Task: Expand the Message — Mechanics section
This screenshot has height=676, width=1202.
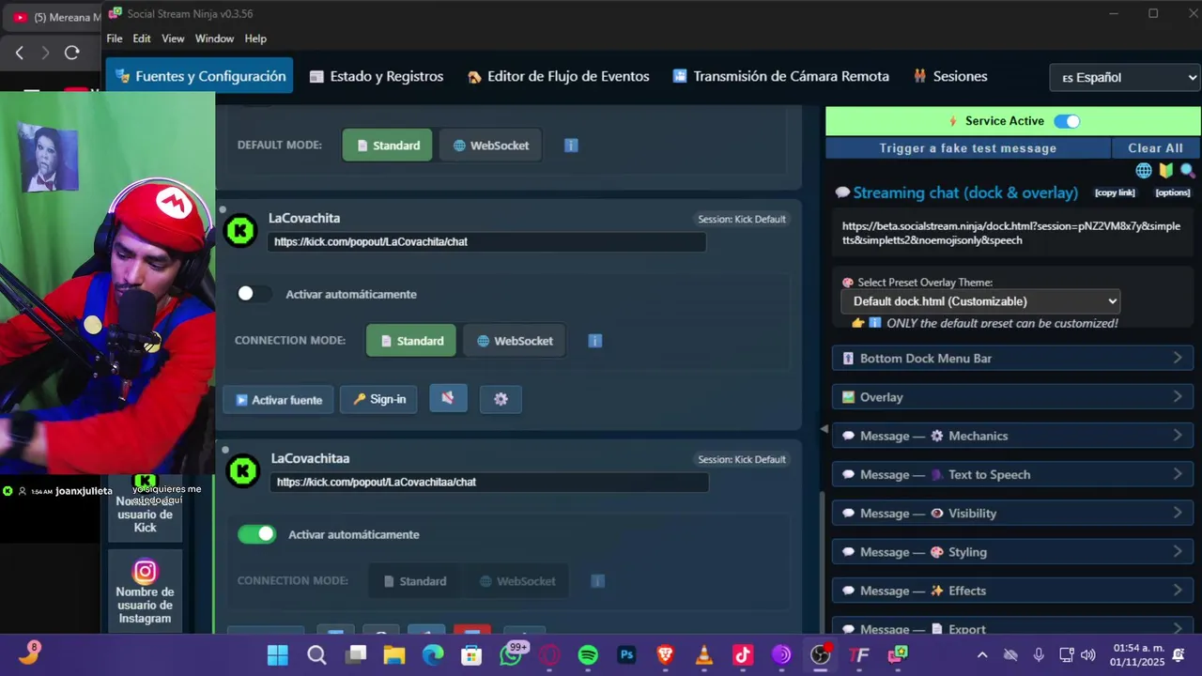Action: point(1012,436)
